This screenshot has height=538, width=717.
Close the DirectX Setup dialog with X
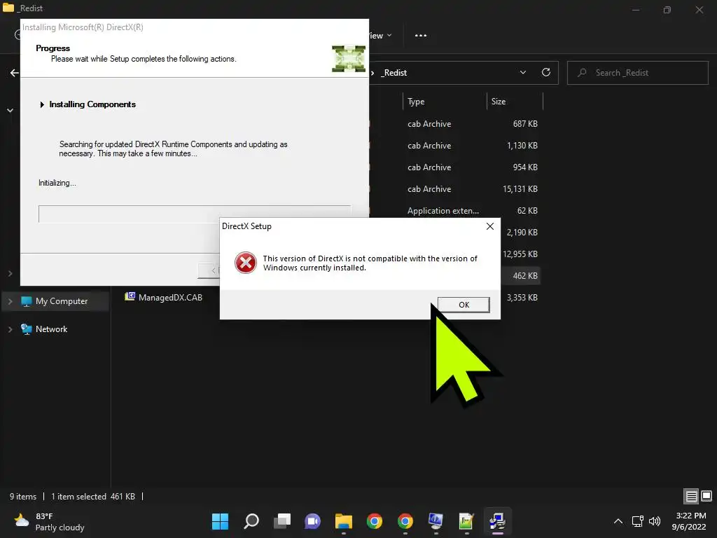point(489,226)
